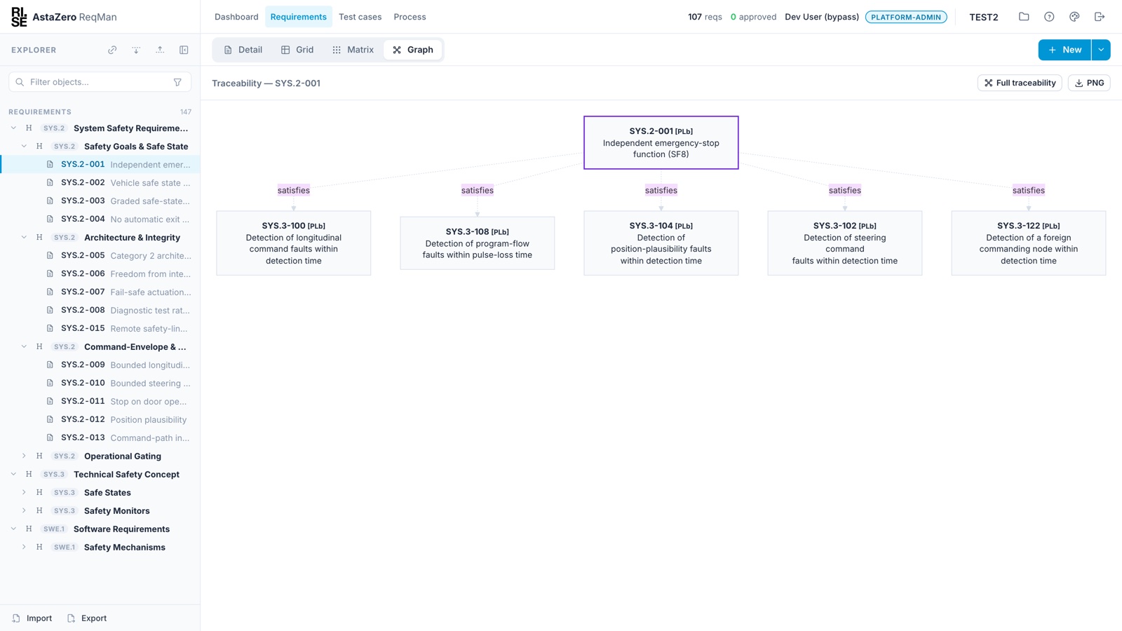
Task: Click the document icon beside SYS.2-005
Action: pos(50,255)
